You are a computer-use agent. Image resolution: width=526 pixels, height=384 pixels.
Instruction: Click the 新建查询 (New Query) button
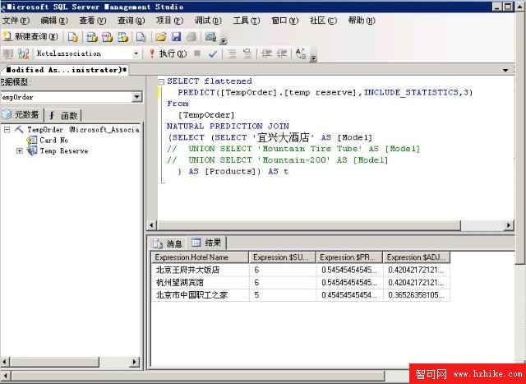pos(30,36)
